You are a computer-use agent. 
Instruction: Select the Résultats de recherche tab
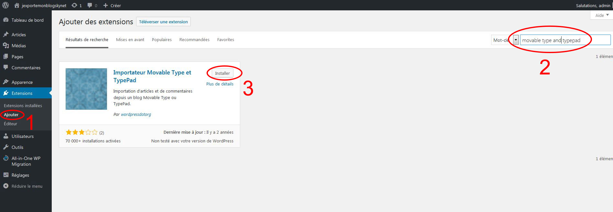(87, 40)
